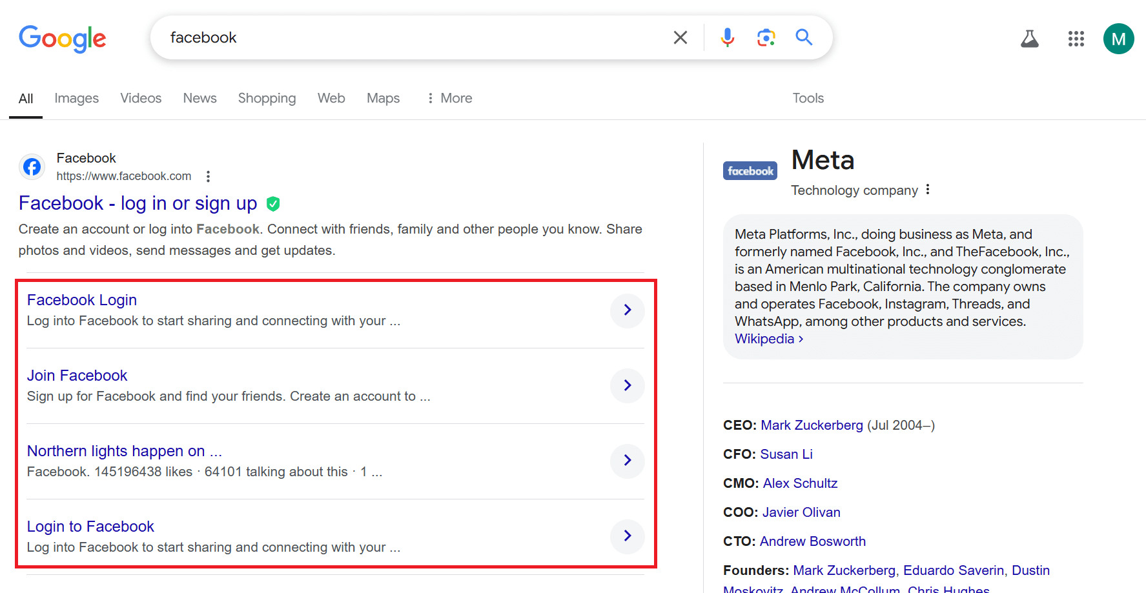Switch to the News tab
The height and width of the screenshot is (593, 1146).
(200, 98)
